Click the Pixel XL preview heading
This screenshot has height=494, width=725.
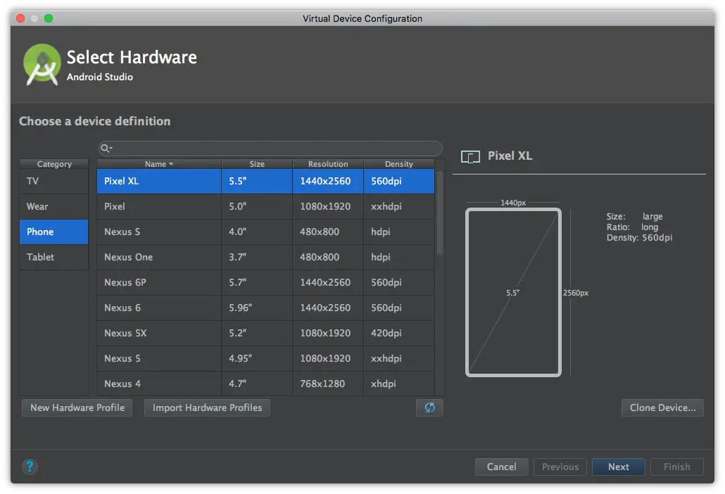(510, 156)
